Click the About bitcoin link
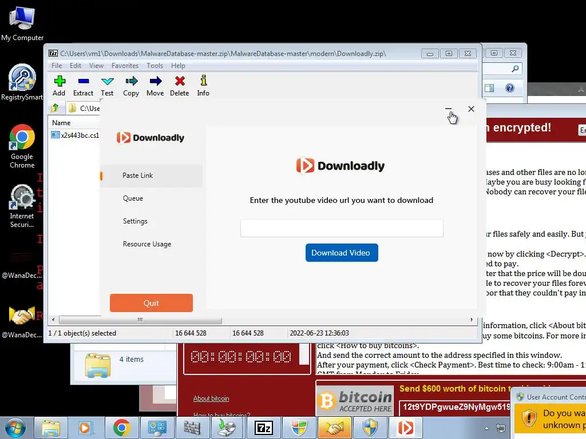Image resolution: width=586 pixels, height=439 pixels. coord(211,398)
